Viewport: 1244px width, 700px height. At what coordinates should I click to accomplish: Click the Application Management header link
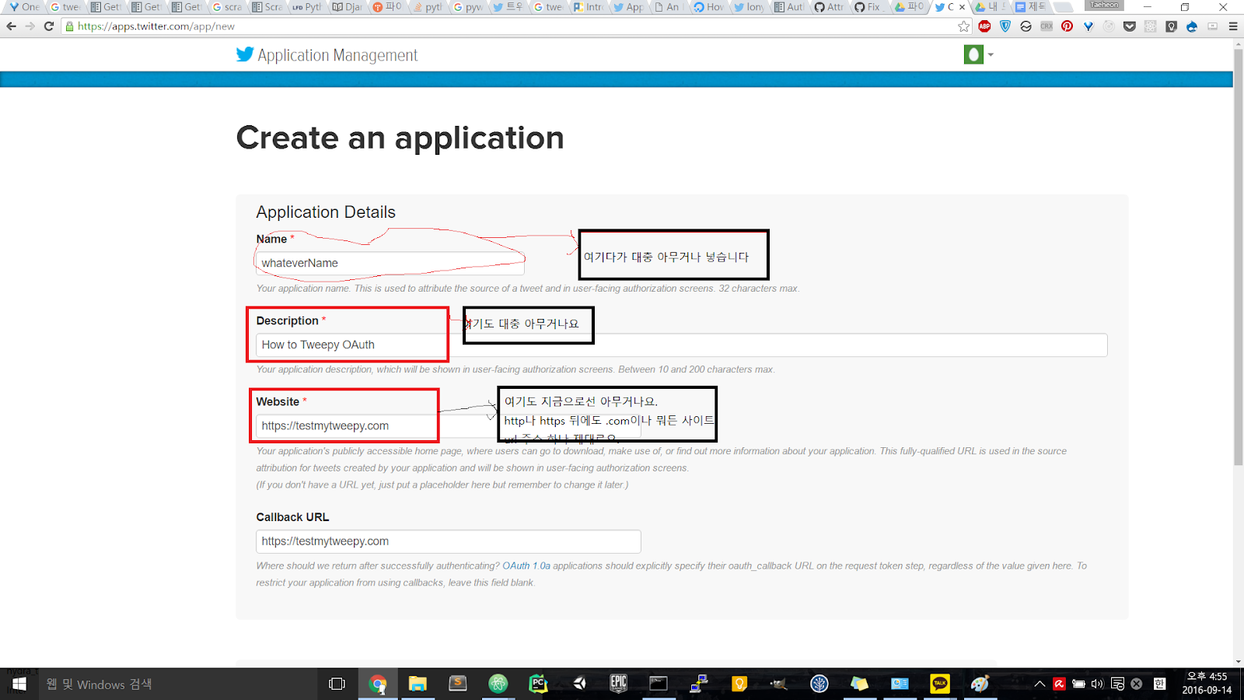[337, 55]
